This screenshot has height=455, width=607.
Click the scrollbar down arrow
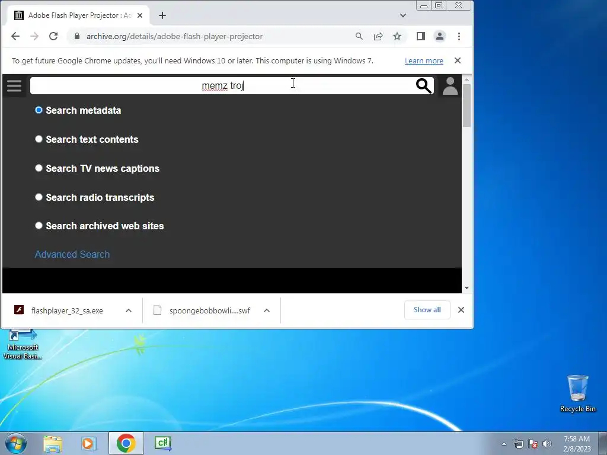[467, 288]
